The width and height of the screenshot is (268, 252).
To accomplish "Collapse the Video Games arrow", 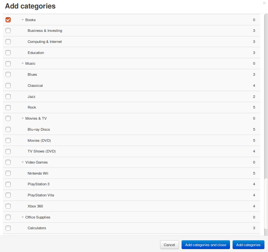I will (22, 162).
